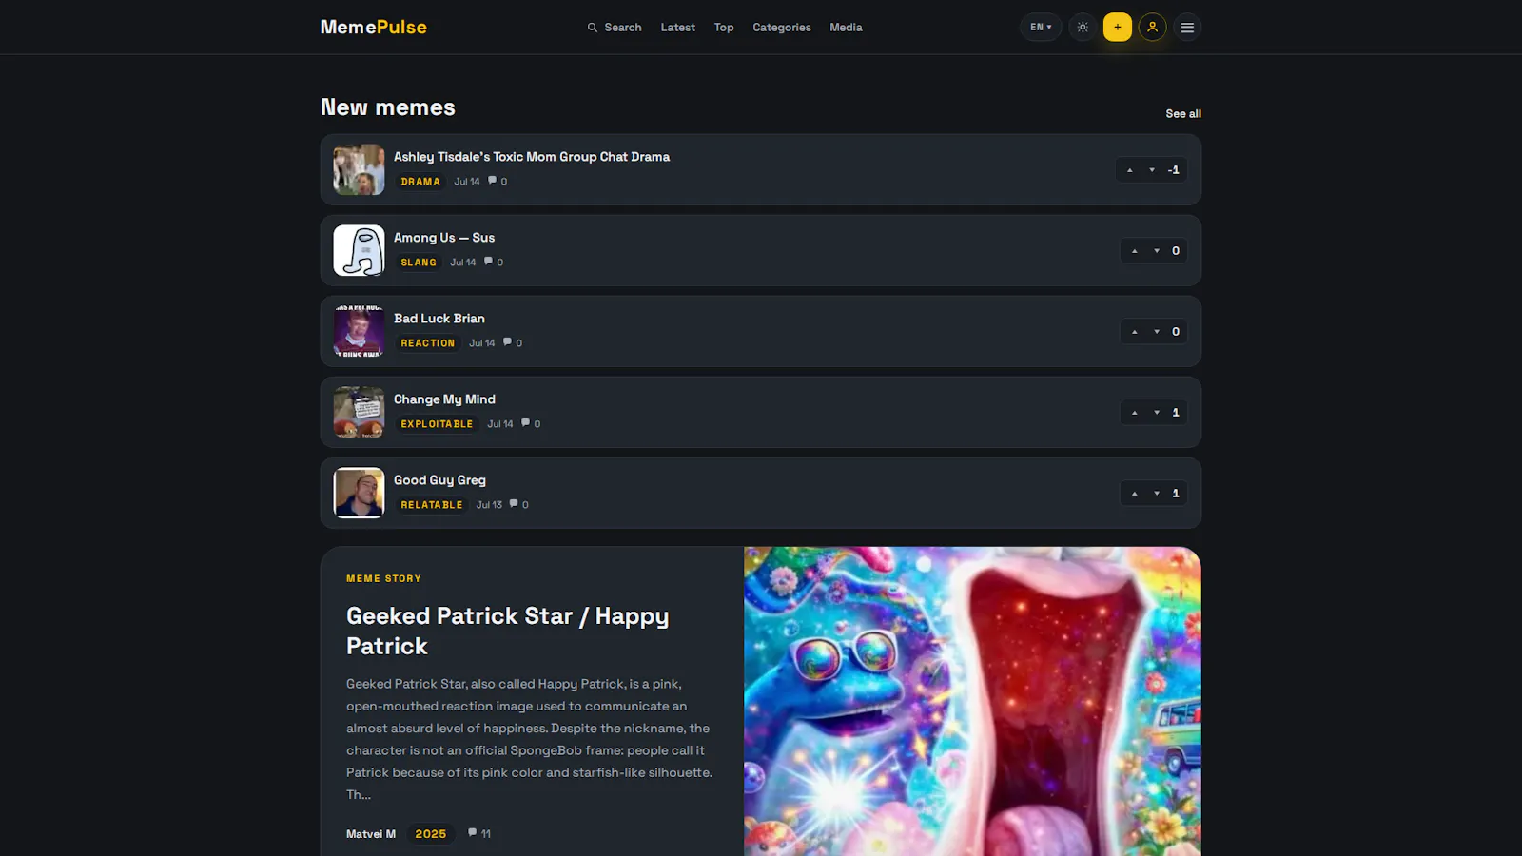Viewport: 1522px width, 856px height.
Task: Click the New memes heading
Action: pyautogui.click(x=388, y=107)
